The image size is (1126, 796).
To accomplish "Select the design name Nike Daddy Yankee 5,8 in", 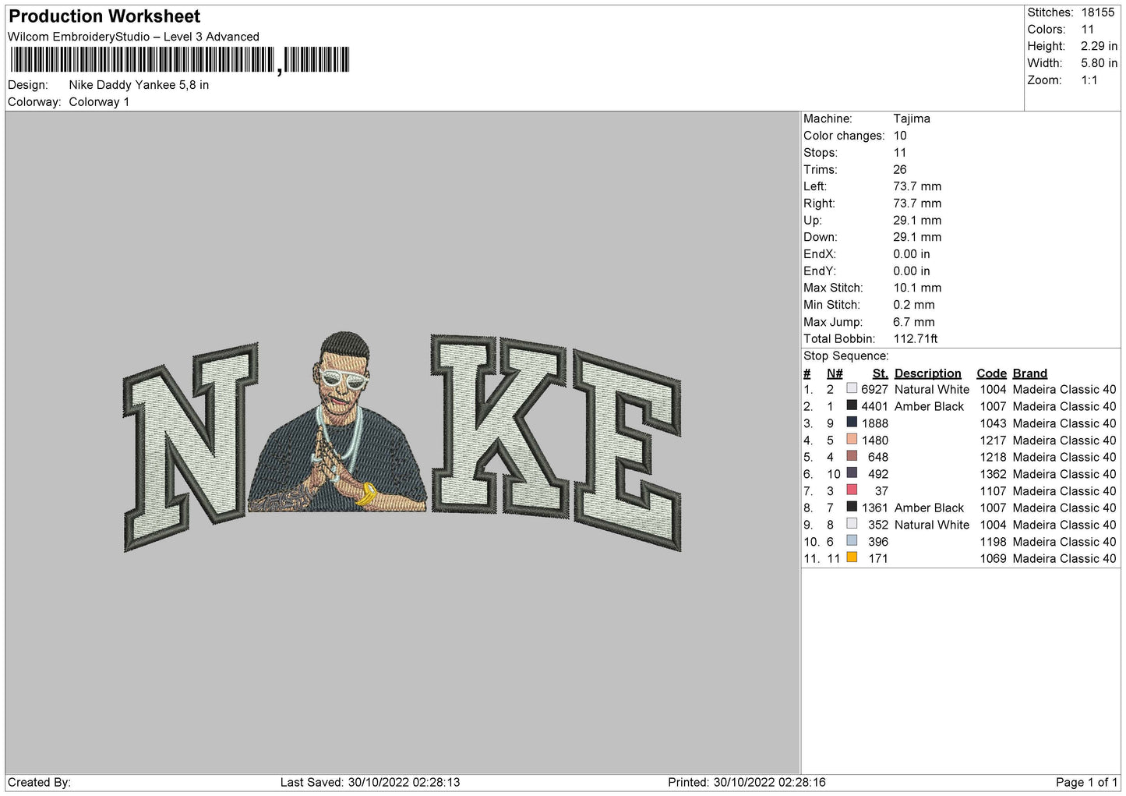I will pyautogui.click(x=139, y=85).
